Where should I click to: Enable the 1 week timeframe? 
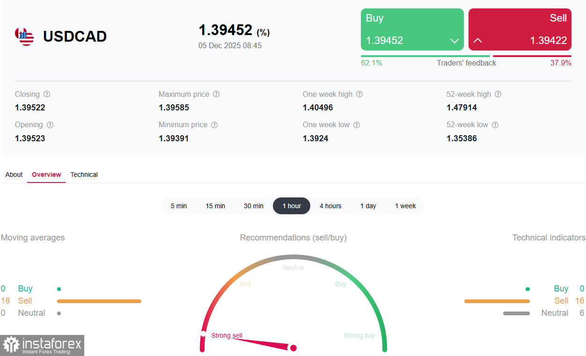pos(405,206)
